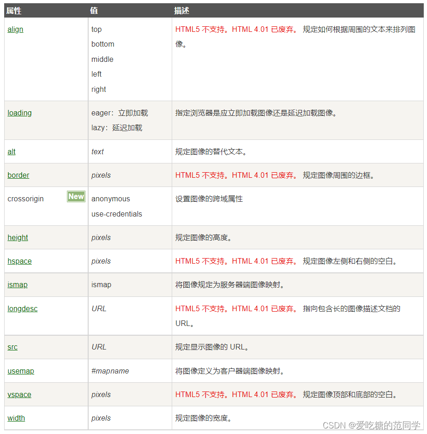This screenshot has height=434, width=427.
Task: Click 'URL' value in longdesc row
Action: pyautogui.click(x=99, y=308)
